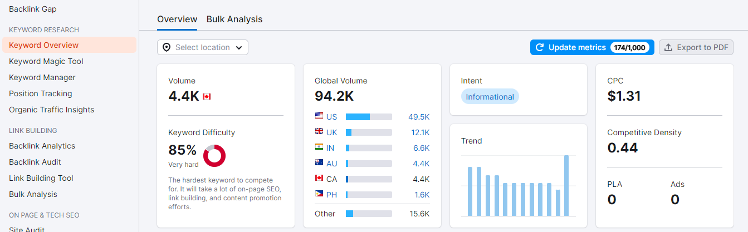The height and width of the screenshot is (232, 748).
Task: Open Backlink Audit
Action: (x=35, y=162)
